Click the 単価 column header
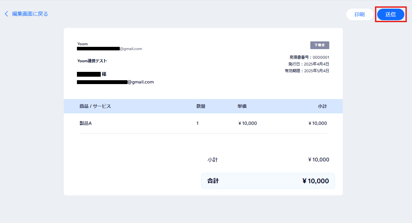The image size is (412, 223). [x=242, y=106]
